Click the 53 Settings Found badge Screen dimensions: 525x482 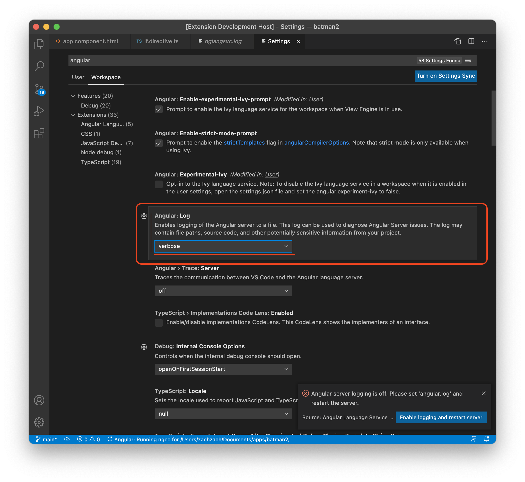pyautogui.click(x=439, y=60)
